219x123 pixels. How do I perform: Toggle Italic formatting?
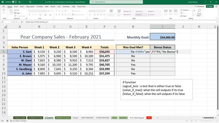[x=33, y=15]
